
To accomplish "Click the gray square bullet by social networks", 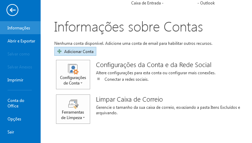I will point(99,79).
